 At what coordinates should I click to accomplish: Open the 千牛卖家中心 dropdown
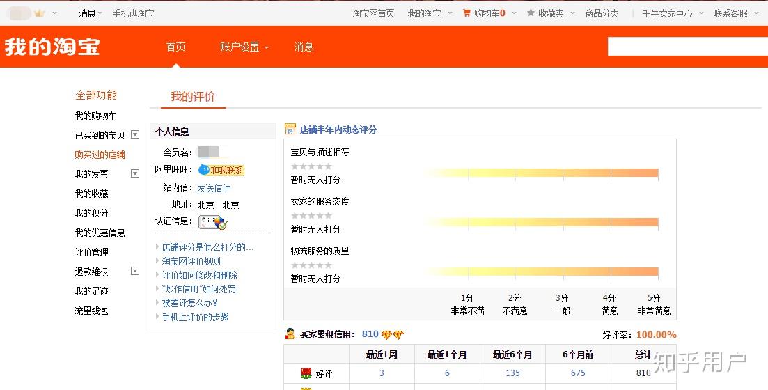point(673,13)
